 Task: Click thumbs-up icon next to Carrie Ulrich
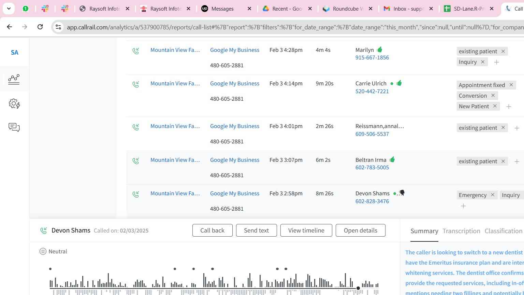click(399, 83)
